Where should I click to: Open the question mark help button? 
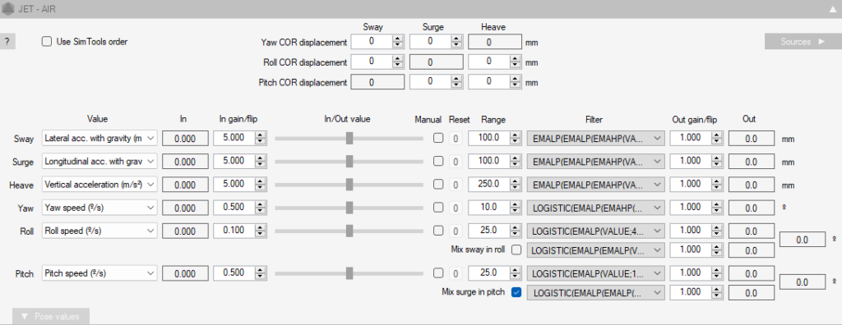(7, 42)
